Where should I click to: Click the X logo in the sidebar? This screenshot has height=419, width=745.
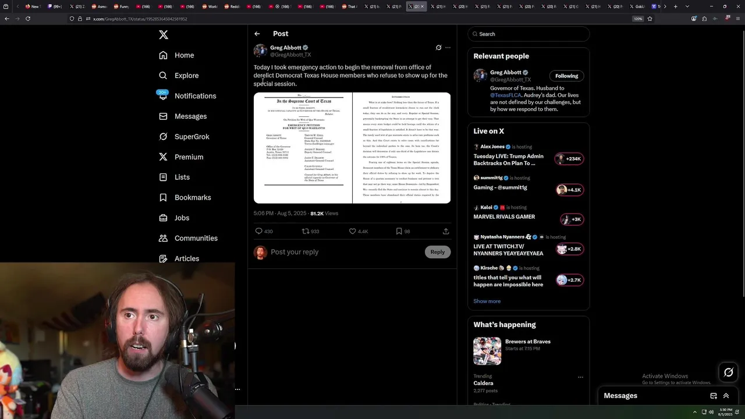pyautogui.click(x=164, y=35)
